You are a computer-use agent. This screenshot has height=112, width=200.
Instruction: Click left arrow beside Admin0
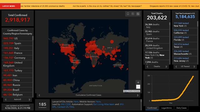coord(6,100)
